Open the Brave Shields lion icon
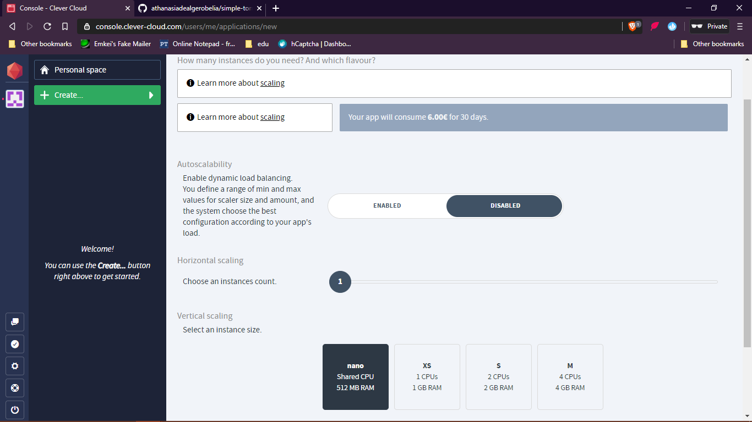This screenshot has height=422, width=752. (633, 26)
